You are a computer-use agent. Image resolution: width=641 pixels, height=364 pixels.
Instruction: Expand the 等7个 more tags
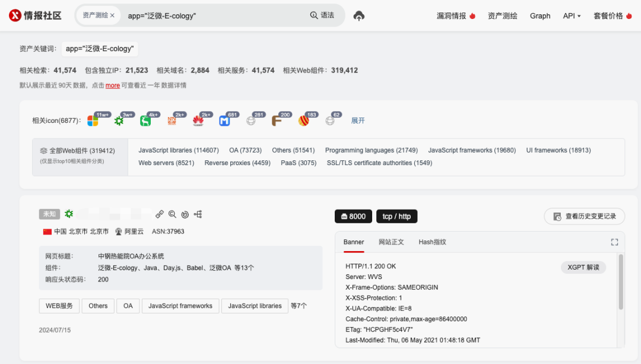point(299,306)
